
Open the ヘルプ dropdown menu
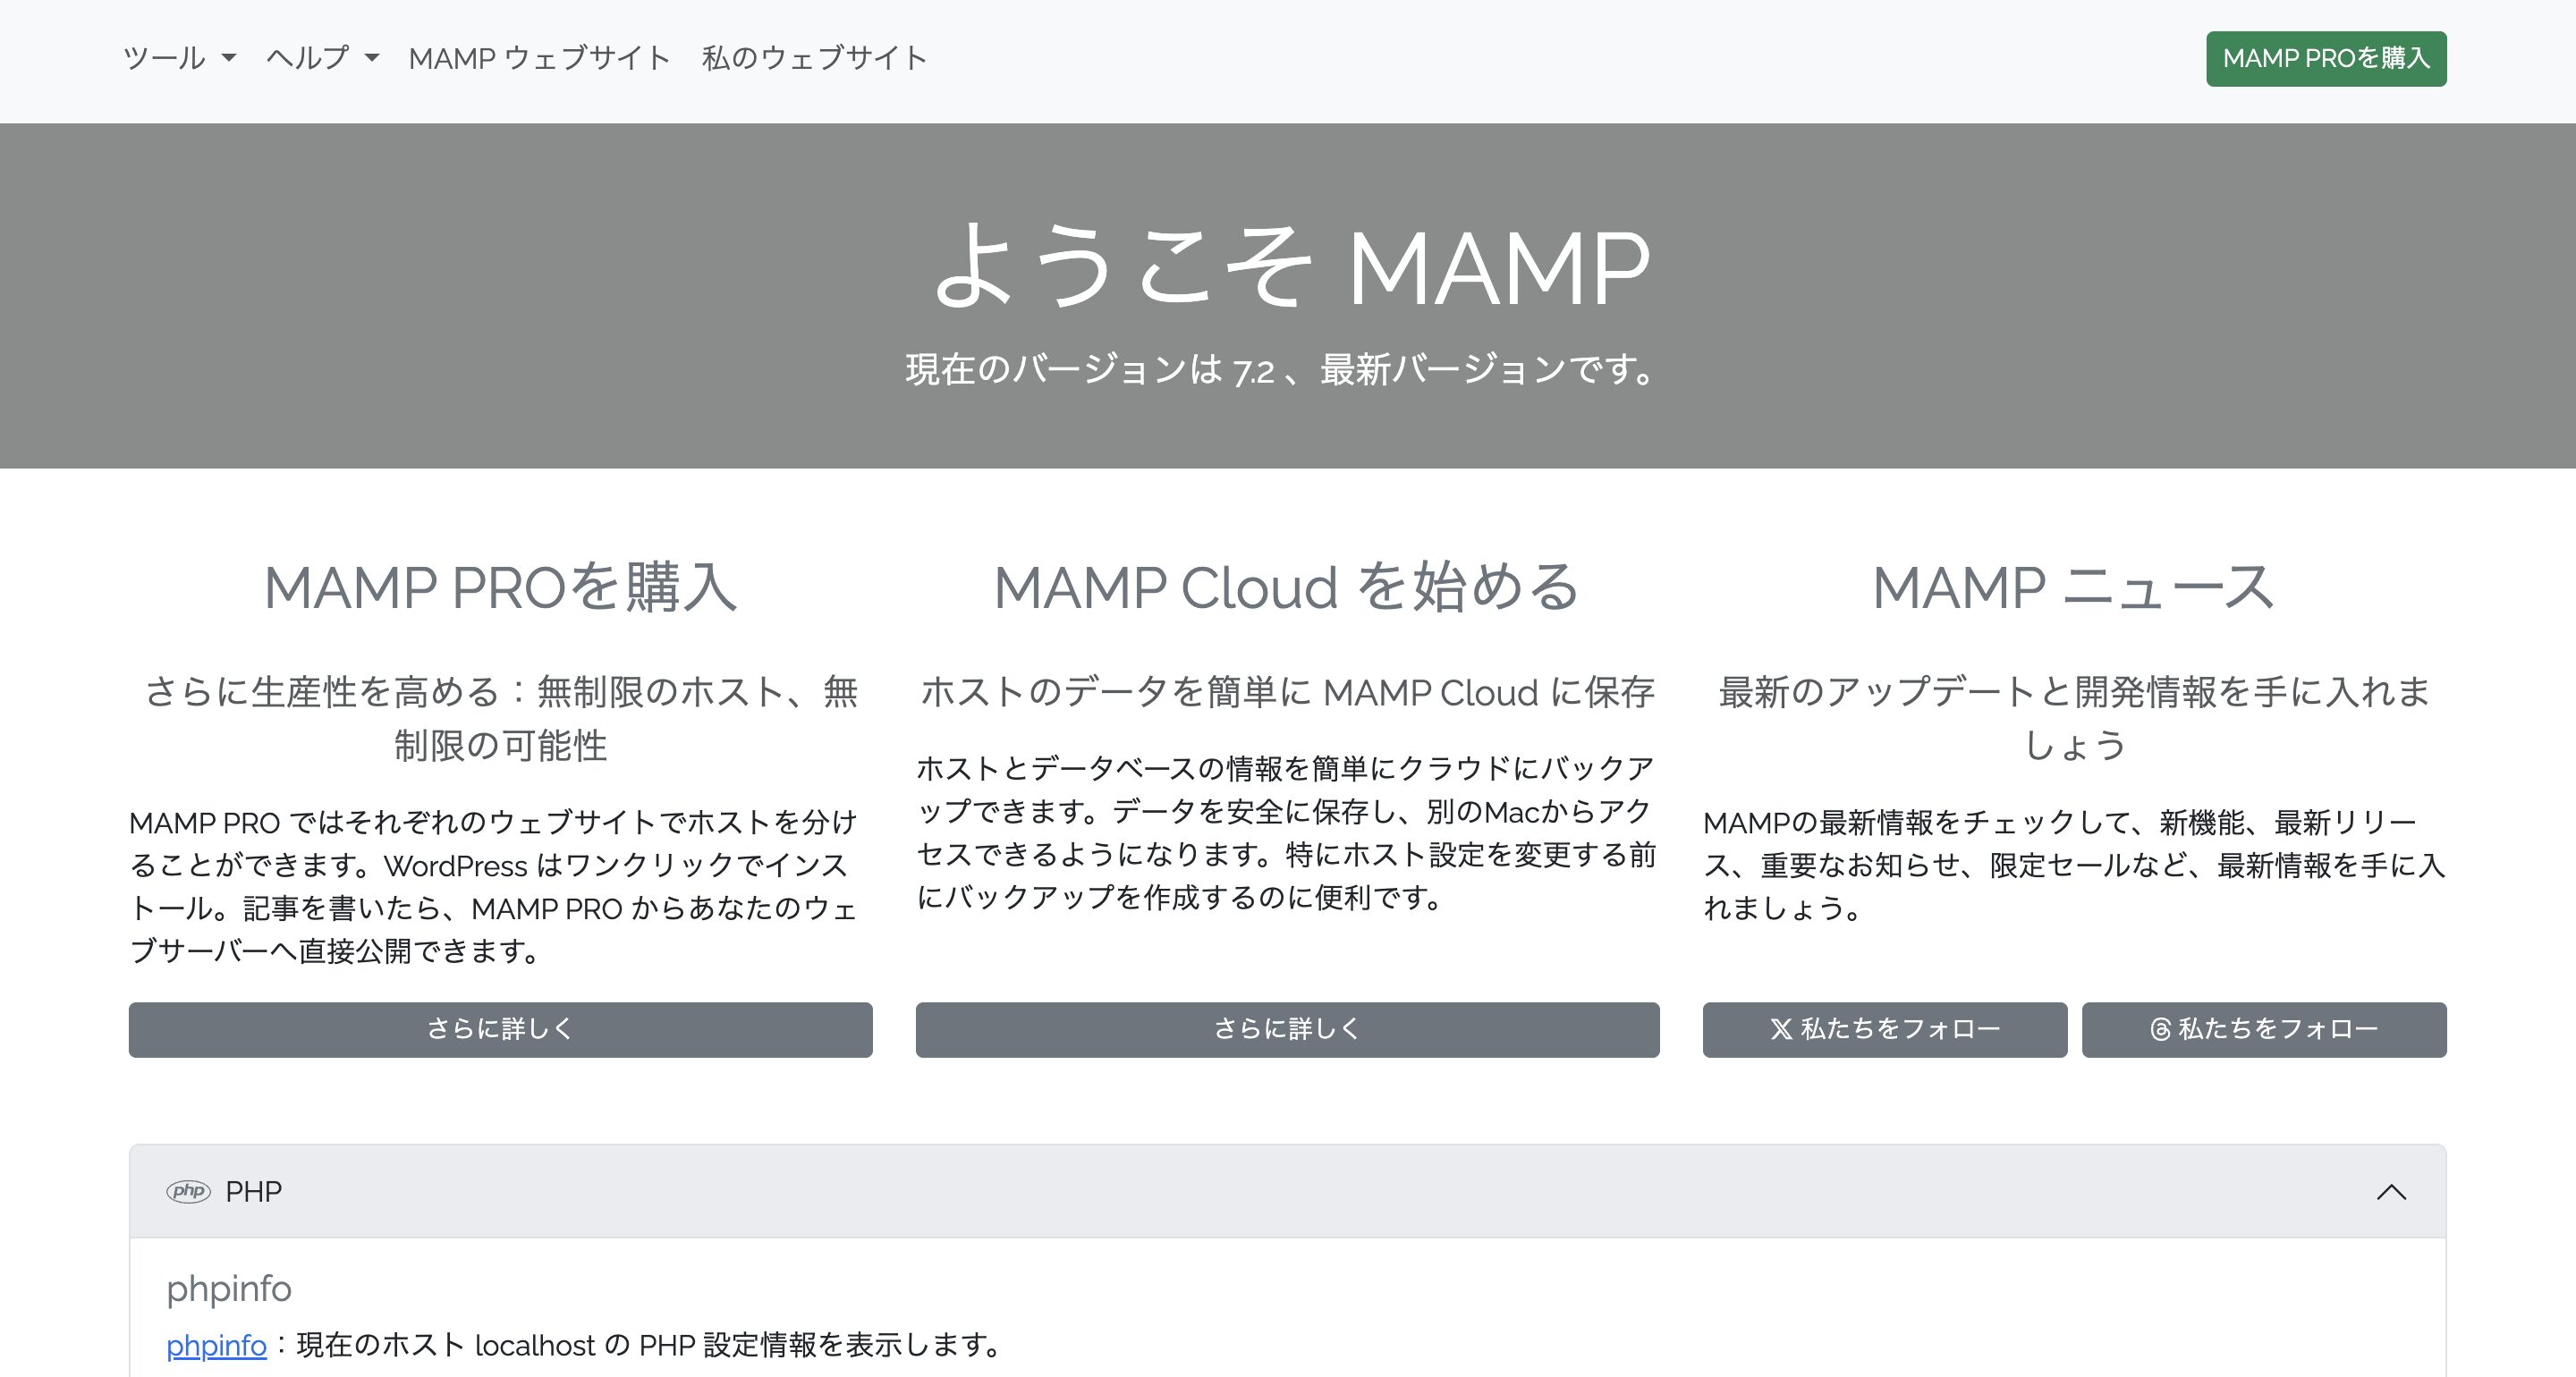[322, 58]
